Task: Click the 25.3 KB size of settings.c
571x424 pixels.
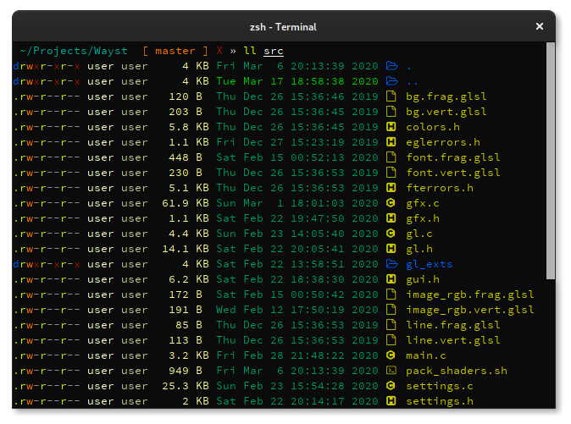Action: (x=186, y=386)
